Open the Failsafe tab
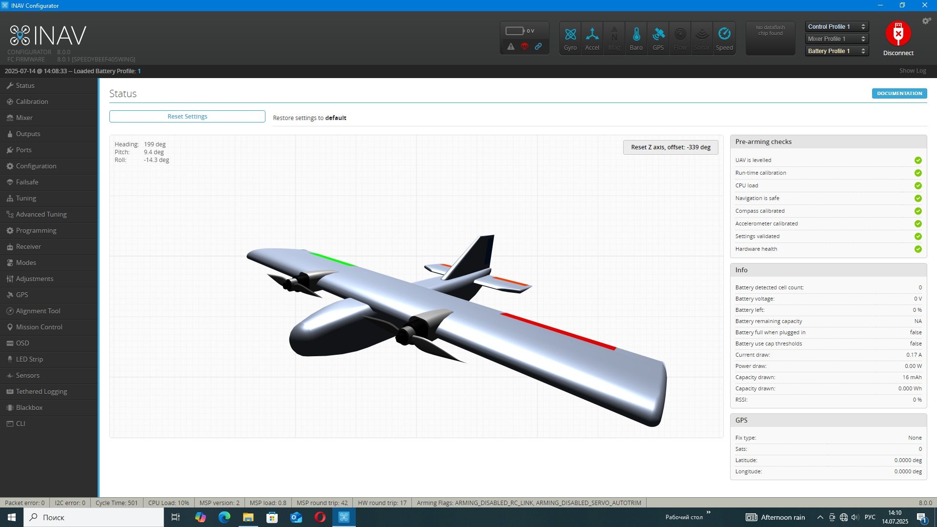Image resolution: width=937 pixels, height=527 pixels. pos(49,182)
